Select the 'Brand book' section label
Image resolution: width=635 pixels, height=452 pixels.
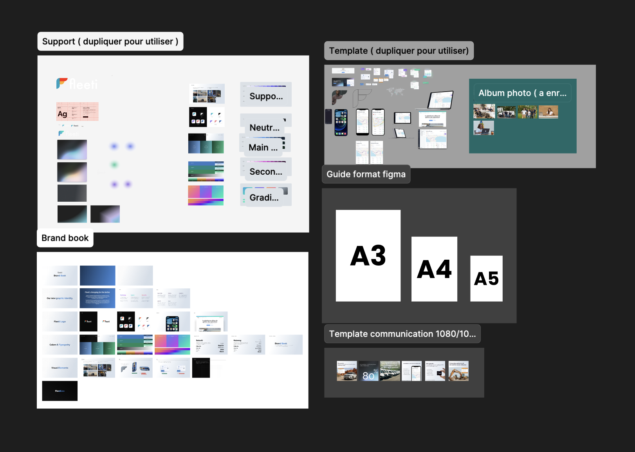click(65, 238)
